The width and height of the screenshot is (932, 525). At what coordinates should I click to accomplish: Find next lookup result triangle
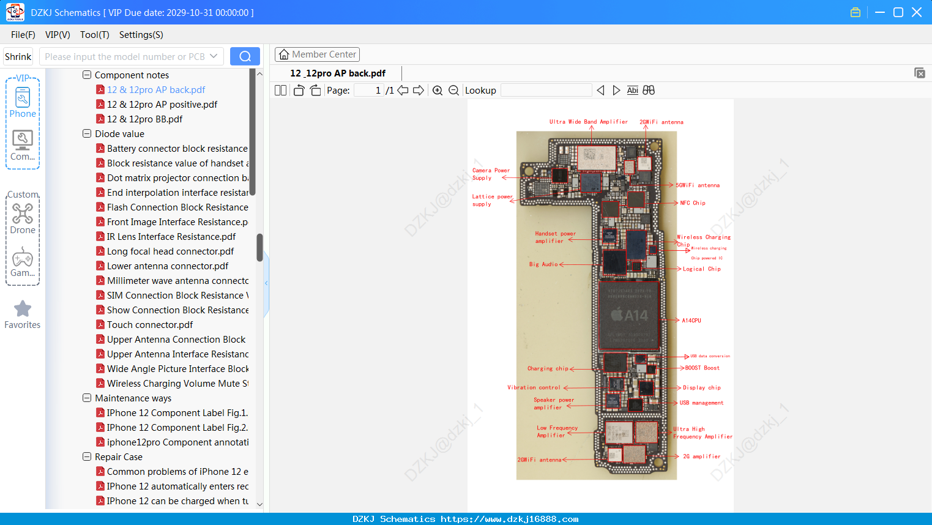616,91
